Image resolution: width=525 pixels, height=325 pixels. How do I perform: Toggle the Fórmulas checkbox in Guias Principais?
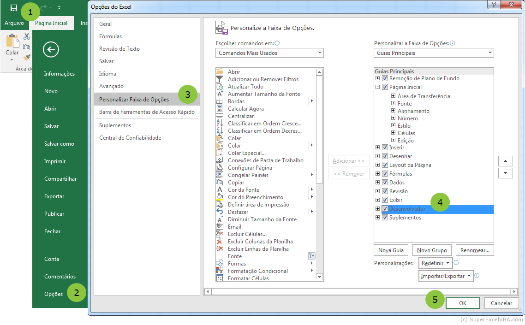(385, 173)
